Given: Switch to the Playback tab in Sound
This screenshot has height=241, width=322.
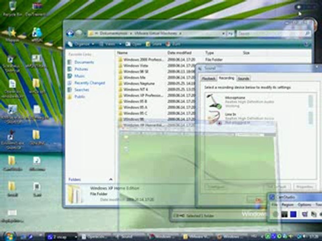Looking at the screenshot, I should [208, 78].
